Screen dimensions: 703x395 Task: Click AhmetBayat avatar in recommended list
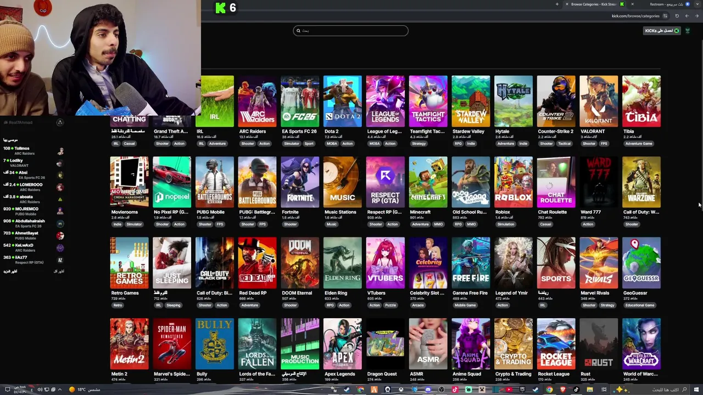60,235
